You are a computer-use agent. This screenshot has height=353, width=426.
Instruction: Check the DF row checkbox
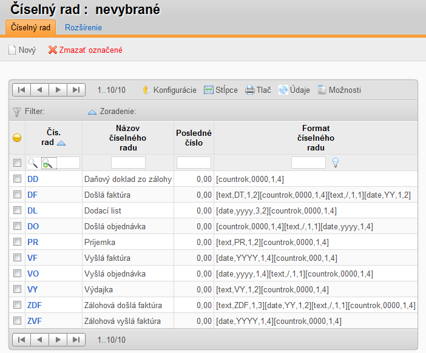click(x=17, y=195)
